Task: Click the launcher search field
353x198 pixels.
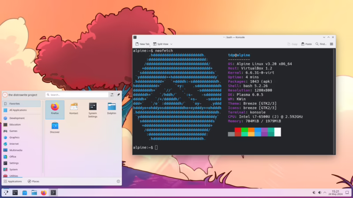Action: (77, 95)
